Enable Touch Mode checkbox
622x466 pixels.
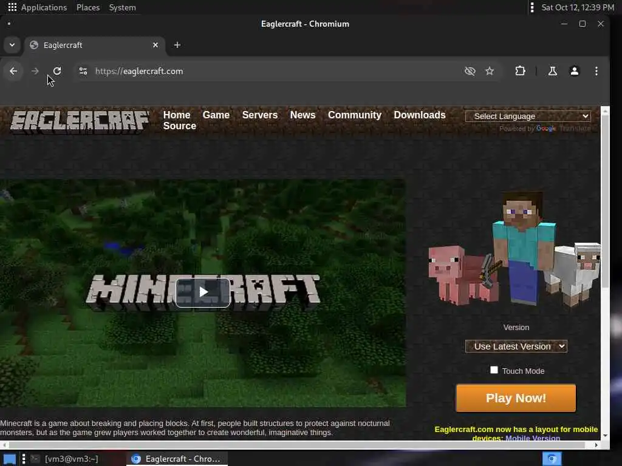494,370
